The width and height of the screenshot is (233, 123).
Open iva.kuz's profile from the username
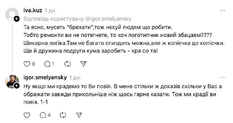pyautogui.click(x=33, y=11)
